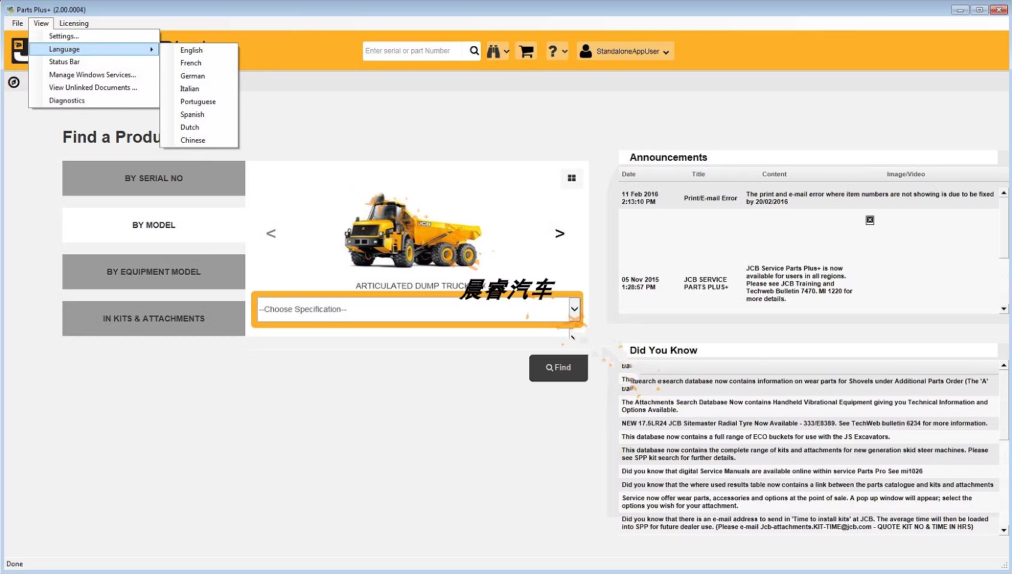This screenshot has width=1012, height=574.
Task: Click the search magnifier icon
Action: coord(474,51)
